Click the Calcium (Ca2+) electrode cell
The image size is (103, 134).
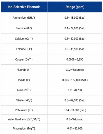[24, 39]
